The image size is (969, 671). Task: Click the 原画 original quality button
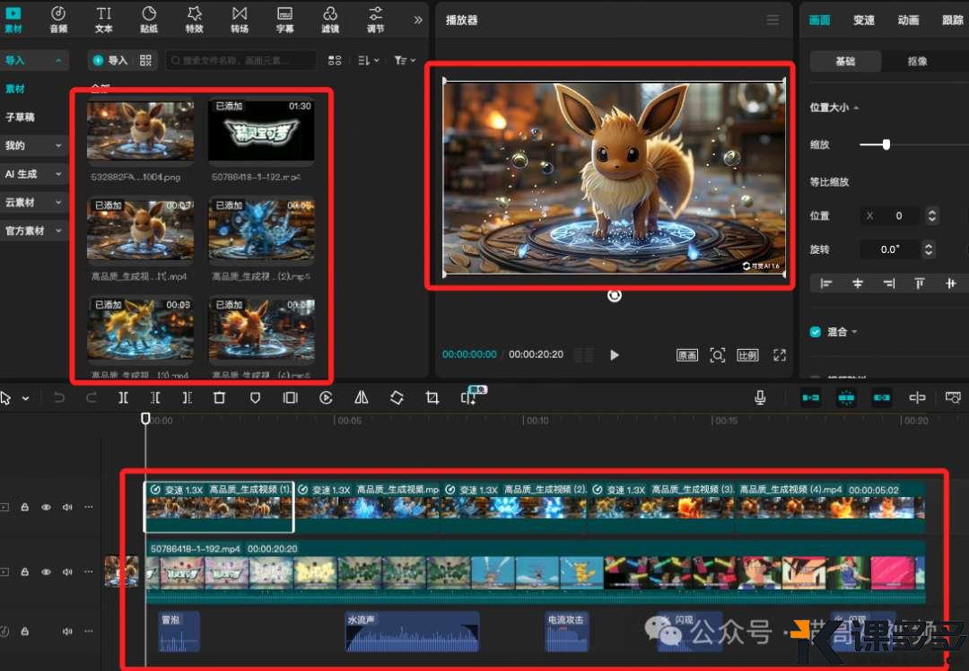point(686,355)
